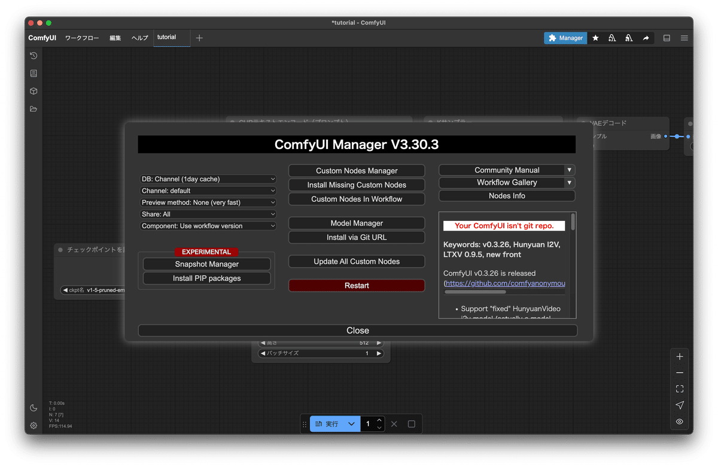Open the ワークフロー menu
The height and width of the screenshot is (467, 718).
(82, 38)
